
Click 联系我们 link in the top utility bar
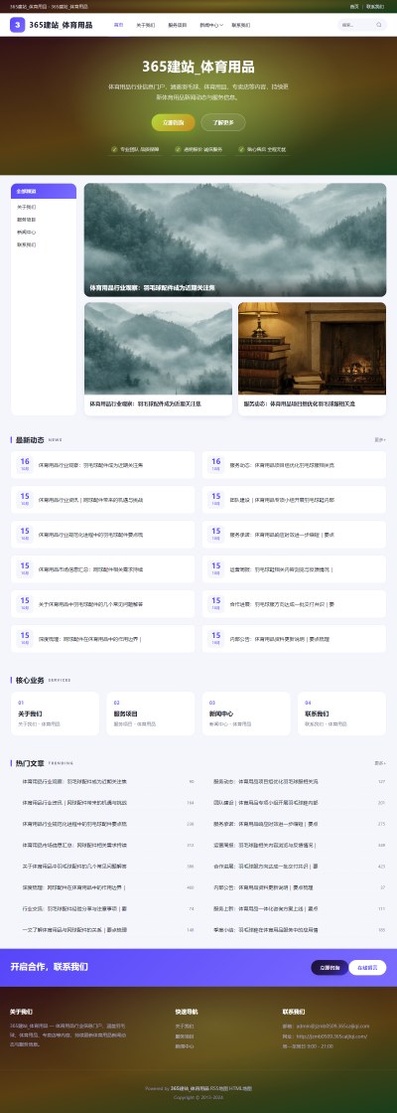[376, 6]
